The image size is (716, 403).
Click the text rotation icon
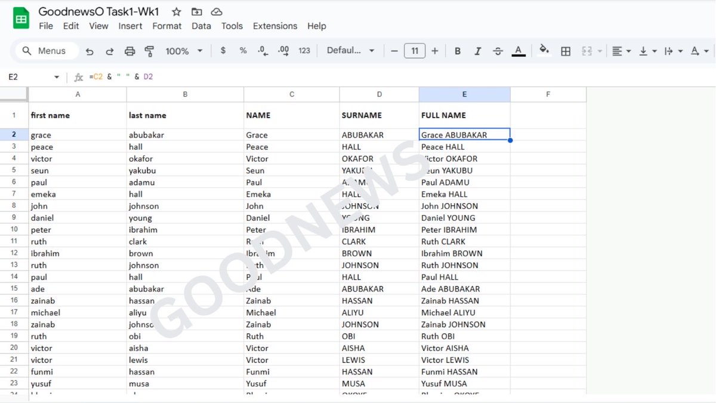point(695,51)
